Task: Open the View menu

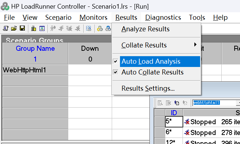Action: click(30, 18)
